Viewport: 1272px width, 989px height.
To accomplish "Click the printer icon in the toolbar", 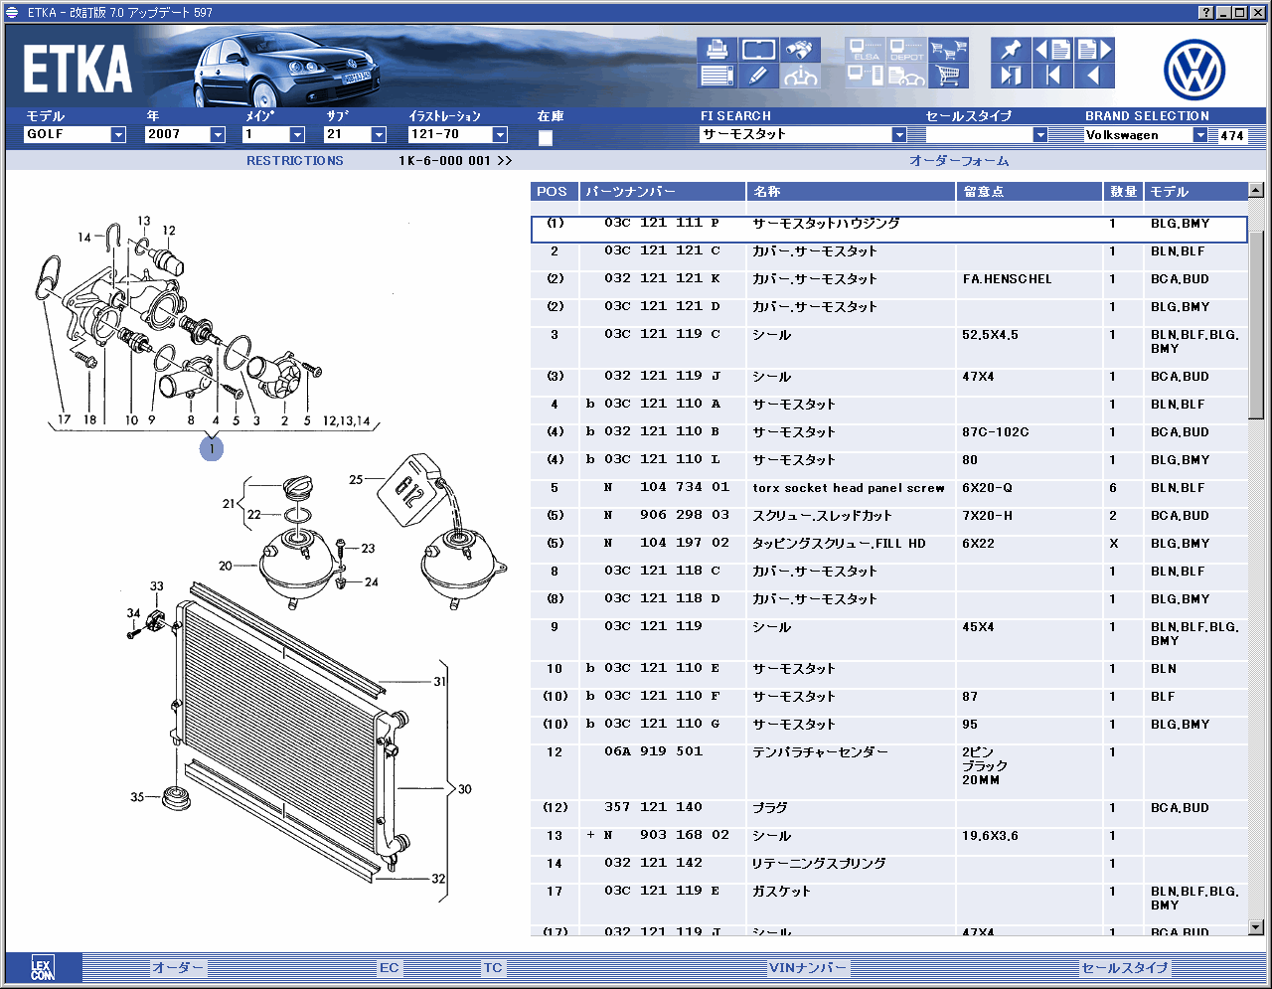I will pos(716,49).
